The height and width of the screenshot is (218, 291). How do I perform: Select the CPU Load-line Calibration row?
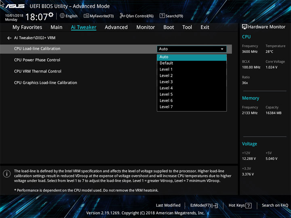point(116,49)
